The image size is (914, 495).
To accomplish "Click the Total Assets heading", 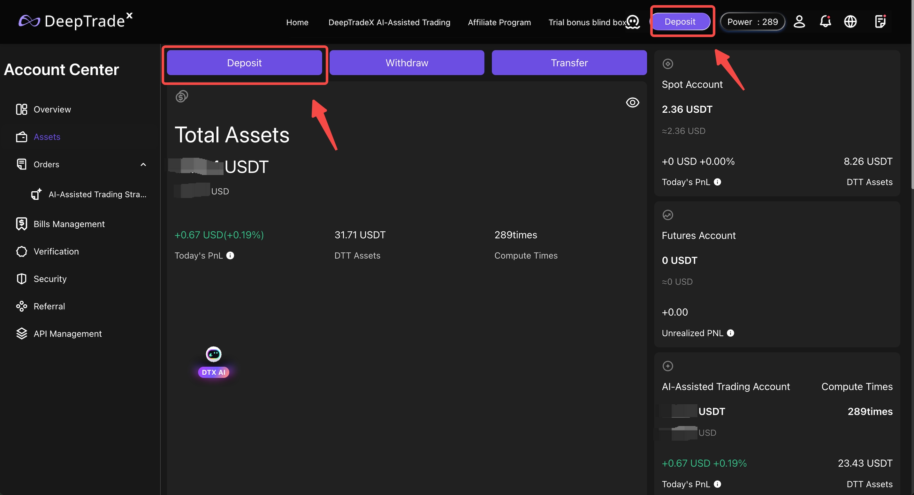I will tap(232, 135).
